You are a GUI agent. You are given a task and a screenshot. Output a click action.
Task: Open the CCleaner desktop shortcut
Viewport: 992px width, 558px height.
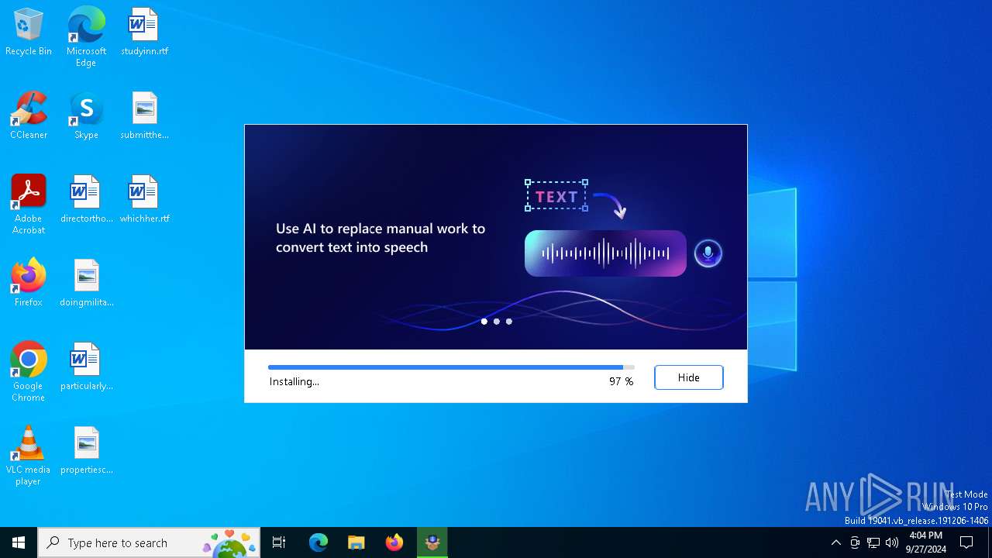coord(29,115)
